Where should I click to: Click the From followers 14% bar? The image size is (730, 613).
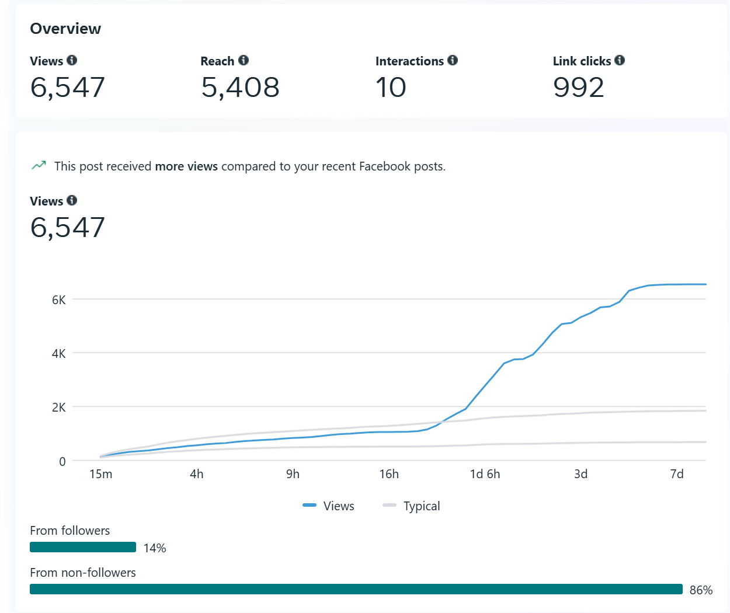point(83,547)
